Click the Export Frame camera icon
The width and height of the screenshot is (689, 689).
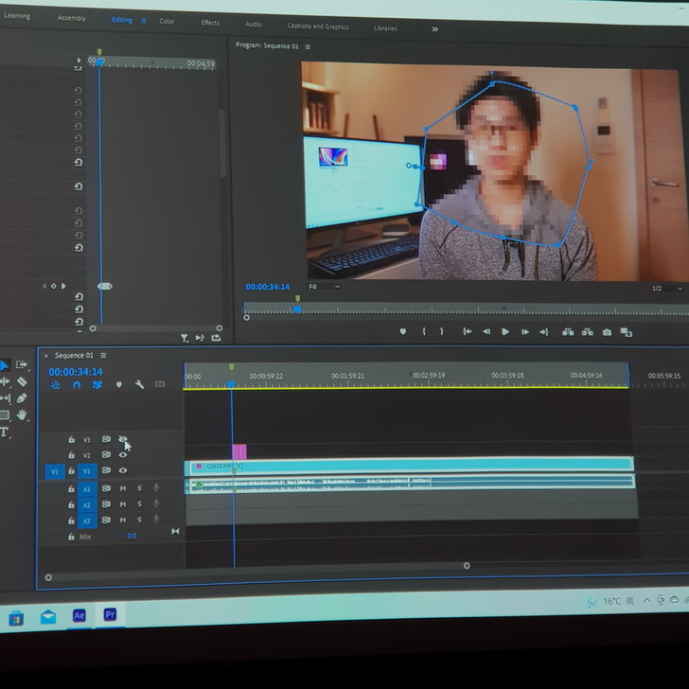(x=607, y=332)
